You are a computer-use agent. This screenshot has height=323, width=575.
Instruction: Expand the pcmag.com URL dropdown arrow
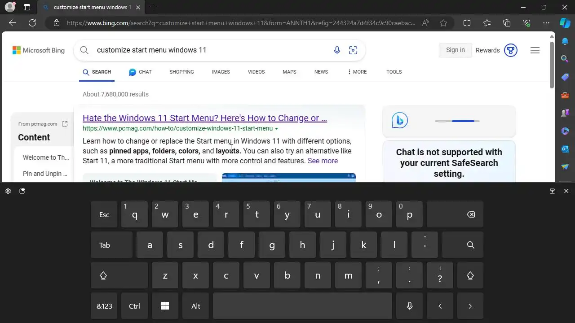point(276,129)
